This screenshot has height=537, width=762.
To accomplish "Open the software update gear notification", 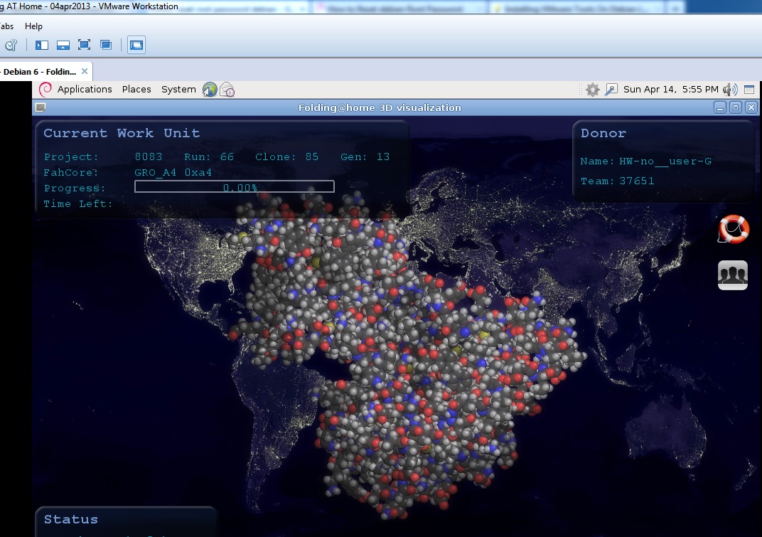I will [592, 90].
